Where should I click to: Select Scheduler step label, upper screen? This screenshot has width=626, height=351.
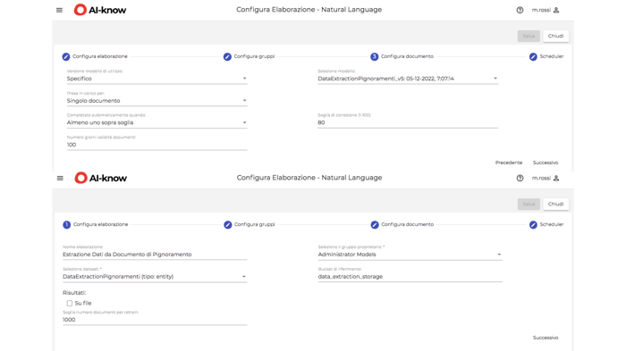point(552,56)
